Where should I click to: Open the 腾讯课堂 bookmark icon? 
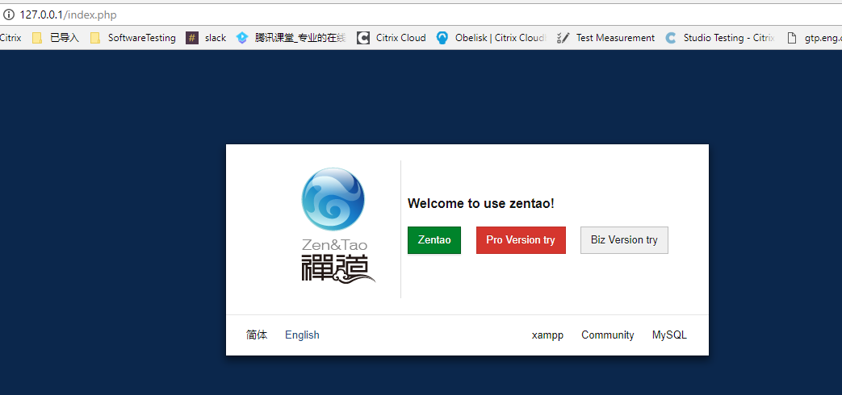click(x=242, y=38)
